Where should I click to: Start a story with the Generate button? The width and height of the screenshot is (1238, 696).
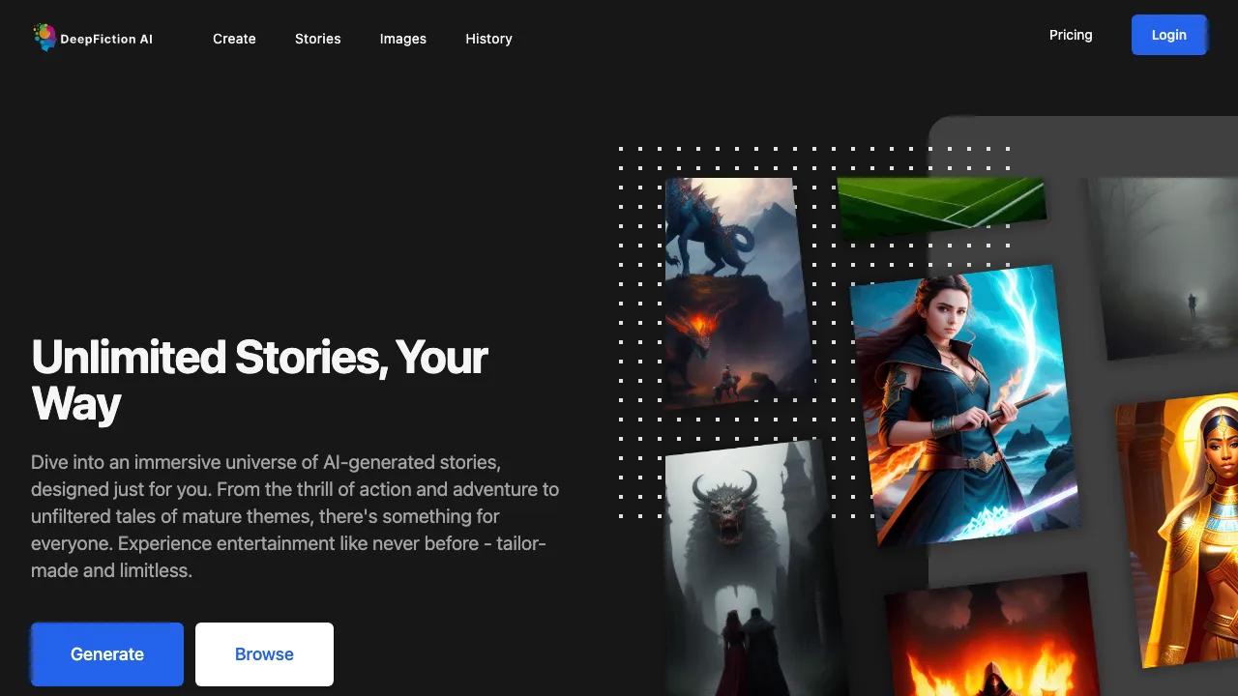coord(106,654)
